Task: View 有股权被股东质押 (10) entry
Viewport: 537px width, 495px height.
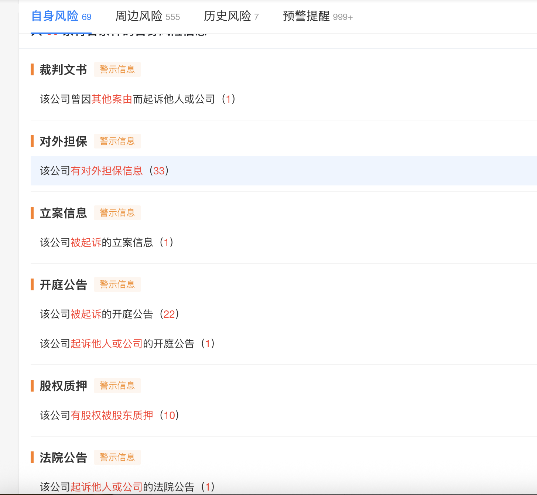Action: pos(109,415)
